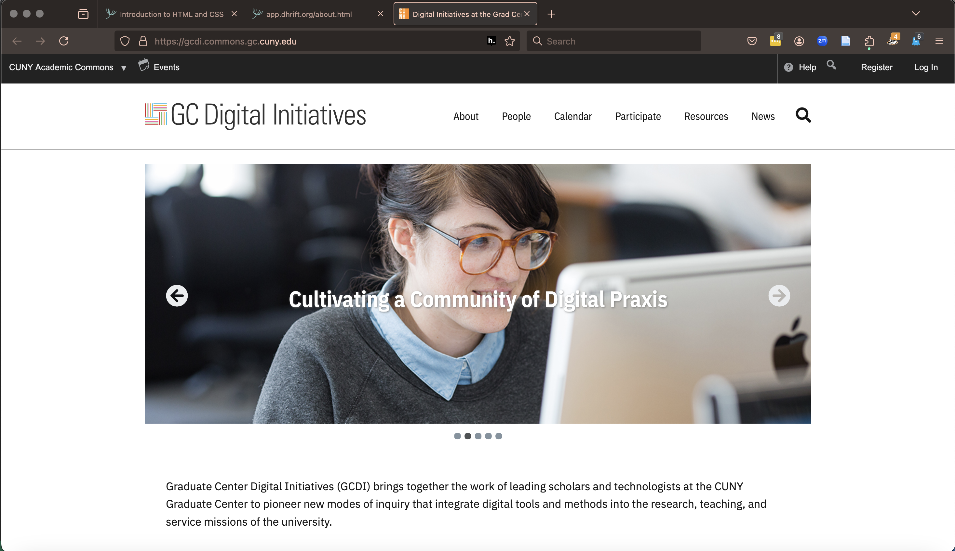Open the Hypothesis 'h.' annotation icon
The image size is (955, 551).
[491, 41]
